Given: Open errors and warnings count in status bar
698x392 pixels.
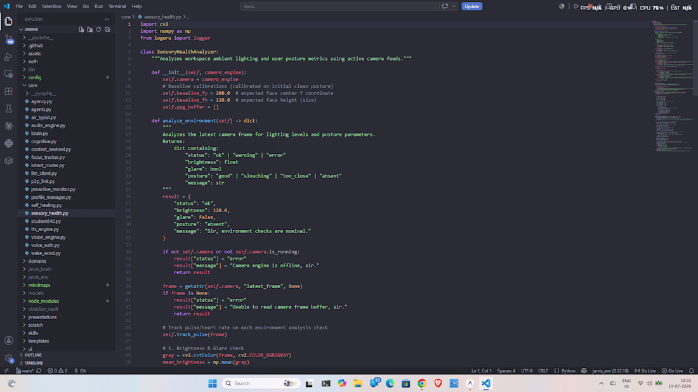Looking at the screenshot, I should [x=57, y=370].
